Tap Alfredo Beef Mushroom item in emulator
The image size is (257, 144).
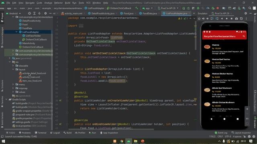(x=224, y=92)
